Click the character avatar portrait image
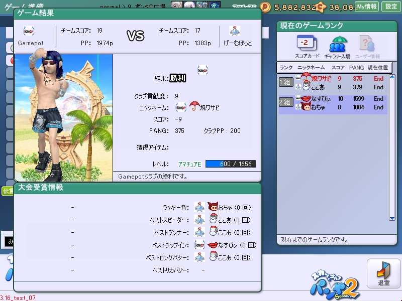 pyautogui.click(x=63, y=117)
